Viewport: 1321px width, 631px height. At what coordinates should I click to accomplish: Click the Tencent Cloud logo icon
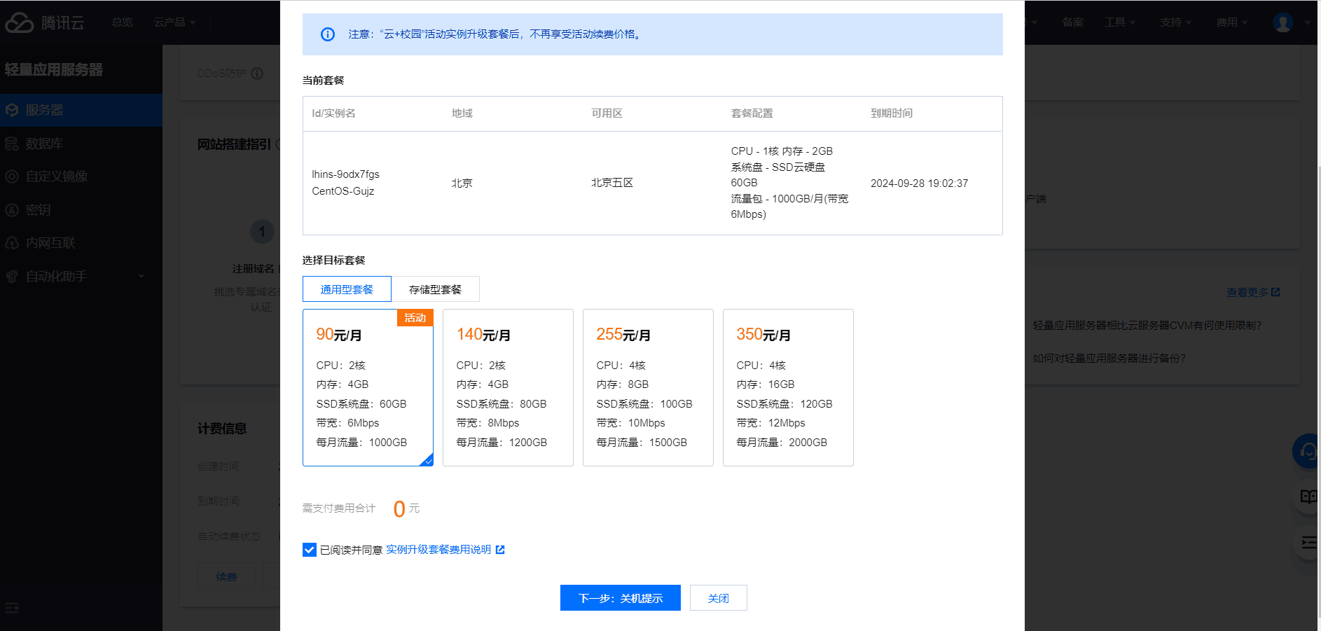20,22
